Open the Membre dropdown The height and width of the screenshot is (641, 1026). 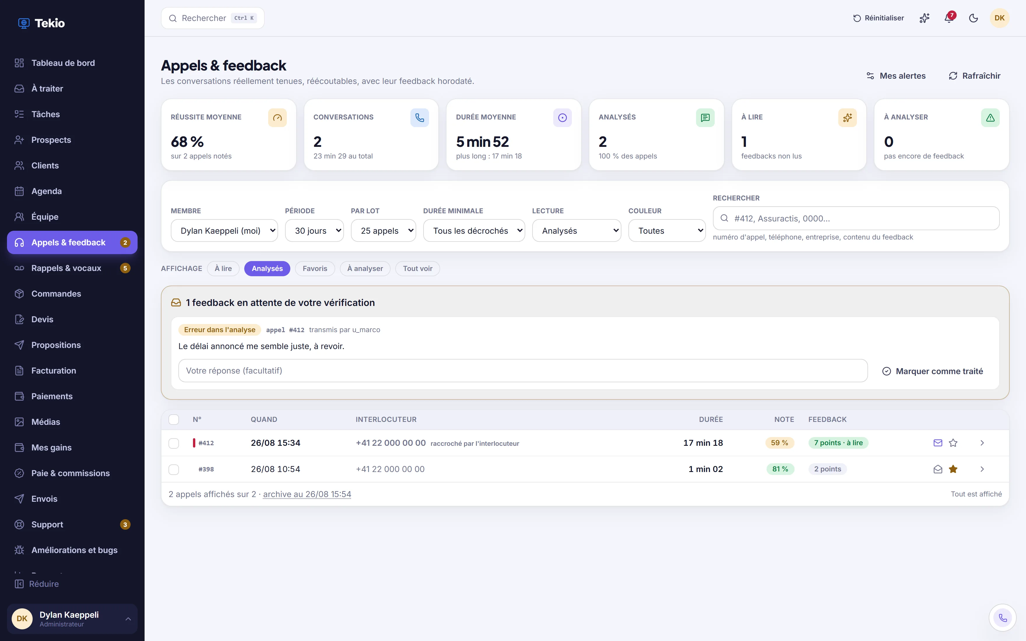tap(224, 231)
